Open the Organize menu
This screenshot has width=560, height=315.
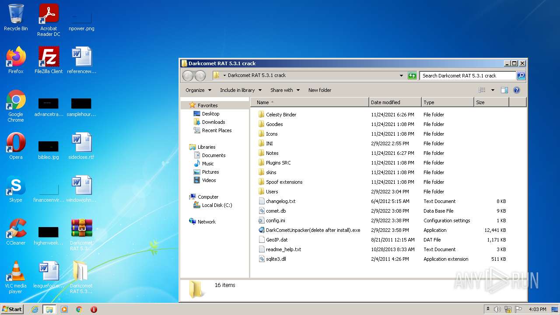click(x=198, y=90)
